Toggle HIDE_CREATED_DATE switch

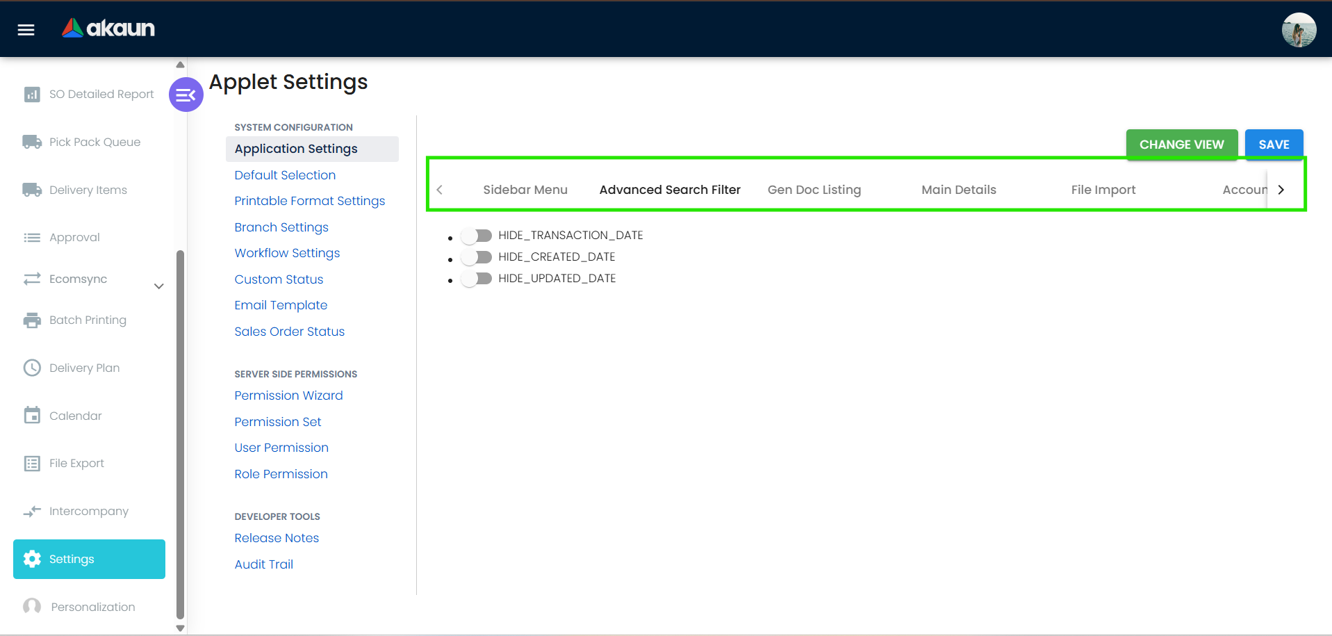coord(477,257)
